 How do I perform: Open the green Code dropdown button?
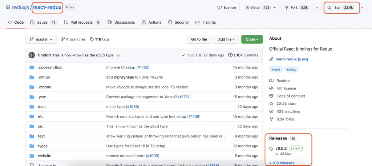click(252, 39)
